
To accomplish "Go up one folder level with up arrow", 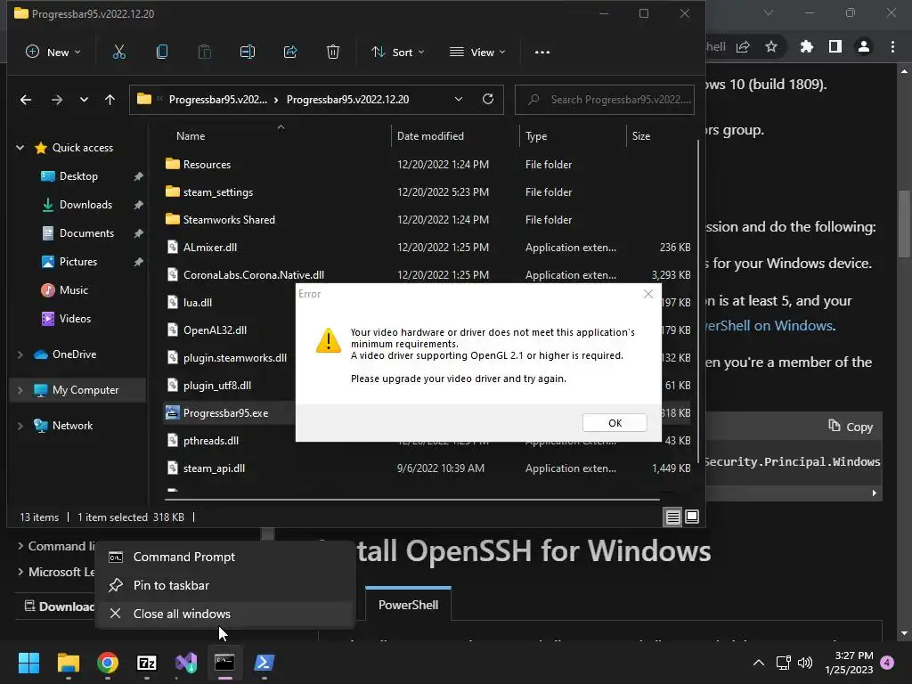I will click(x=110, y=100).
